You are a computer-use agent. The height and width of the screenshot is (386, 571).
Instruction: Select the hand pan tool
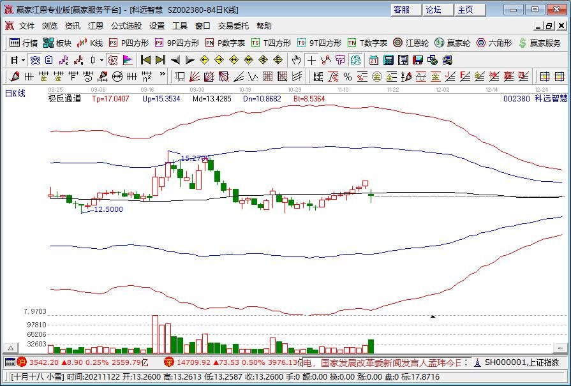click(x=296, y=60)
